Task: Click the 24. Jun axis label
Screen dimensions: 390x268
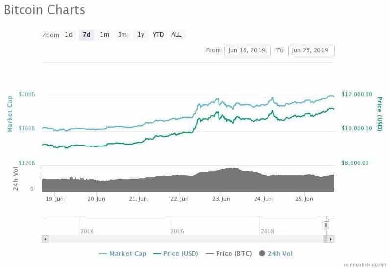Action: point(263,199)
